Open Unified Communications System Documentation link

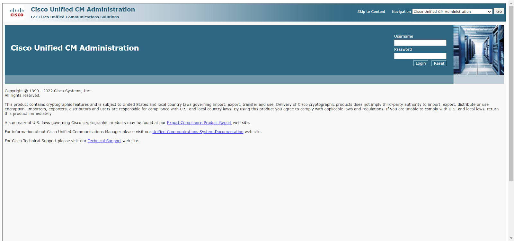198,132
